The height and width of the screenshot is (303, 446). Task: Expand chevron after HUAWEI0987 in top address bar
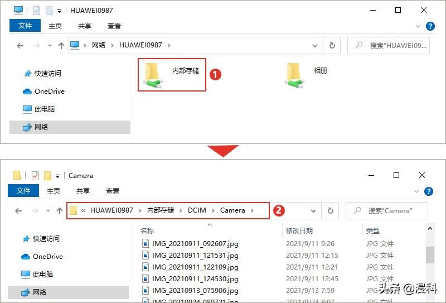(169, 45)
